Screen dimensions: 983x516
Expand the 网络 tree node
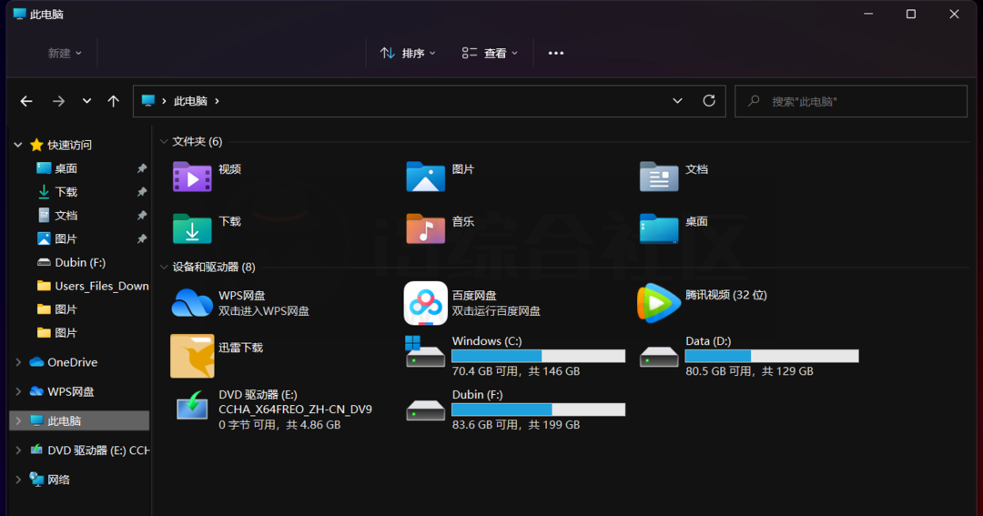[x=18, y=480]
